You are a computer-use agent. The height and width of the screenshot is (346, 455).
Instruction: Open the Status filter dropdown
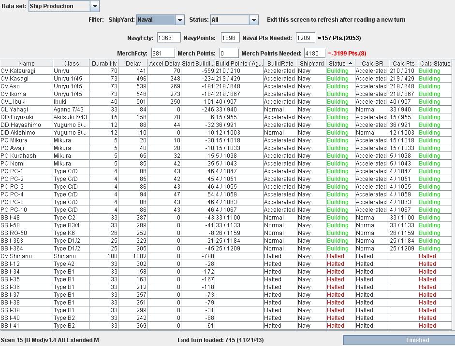pos(254,20)
